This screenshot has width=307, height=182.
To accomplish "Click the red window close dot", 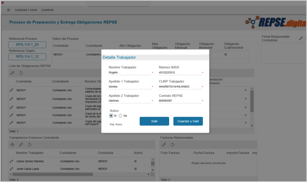I will coord(3,3).
